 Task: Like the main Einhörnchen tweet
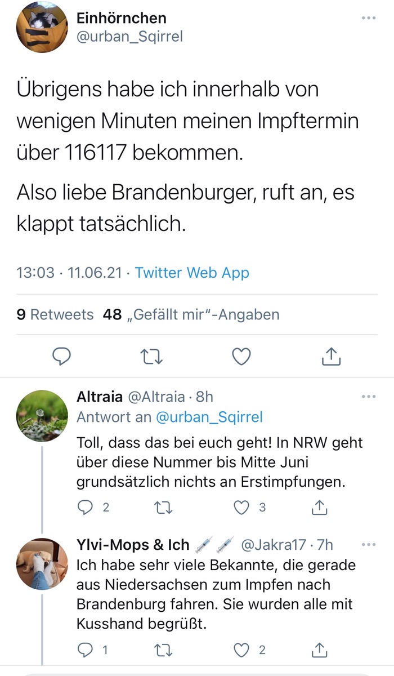pyautogui.click(x=241, y=357)
